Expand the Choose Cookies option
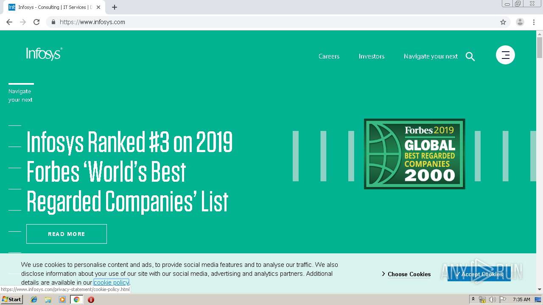Viewport: 543px width, 305px height. click(x=406, y=274)
